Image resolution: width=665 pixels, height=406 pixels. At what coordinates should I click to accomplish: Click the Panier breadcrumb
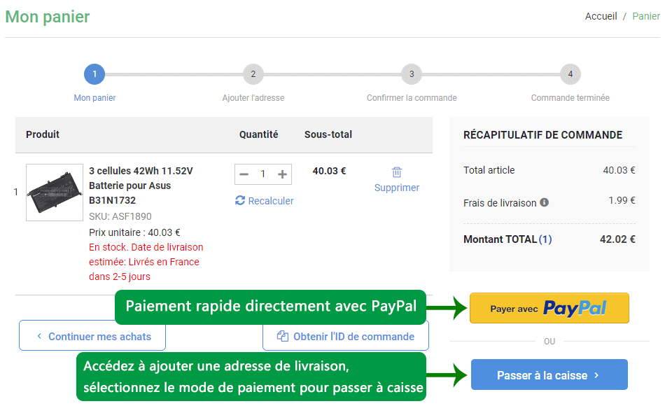click(646, 16)
